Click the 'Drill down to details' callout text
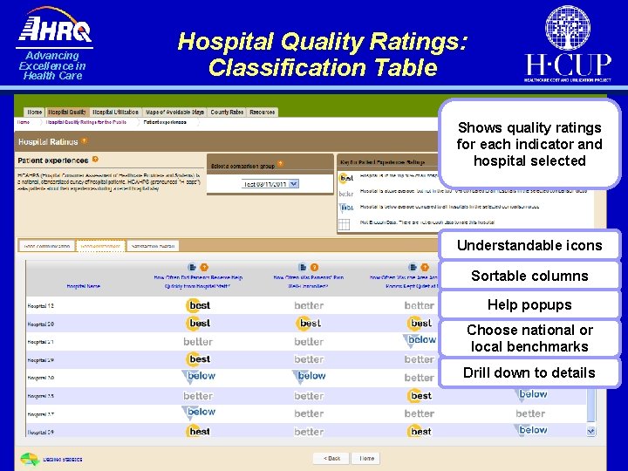 (x=529, y=372)
